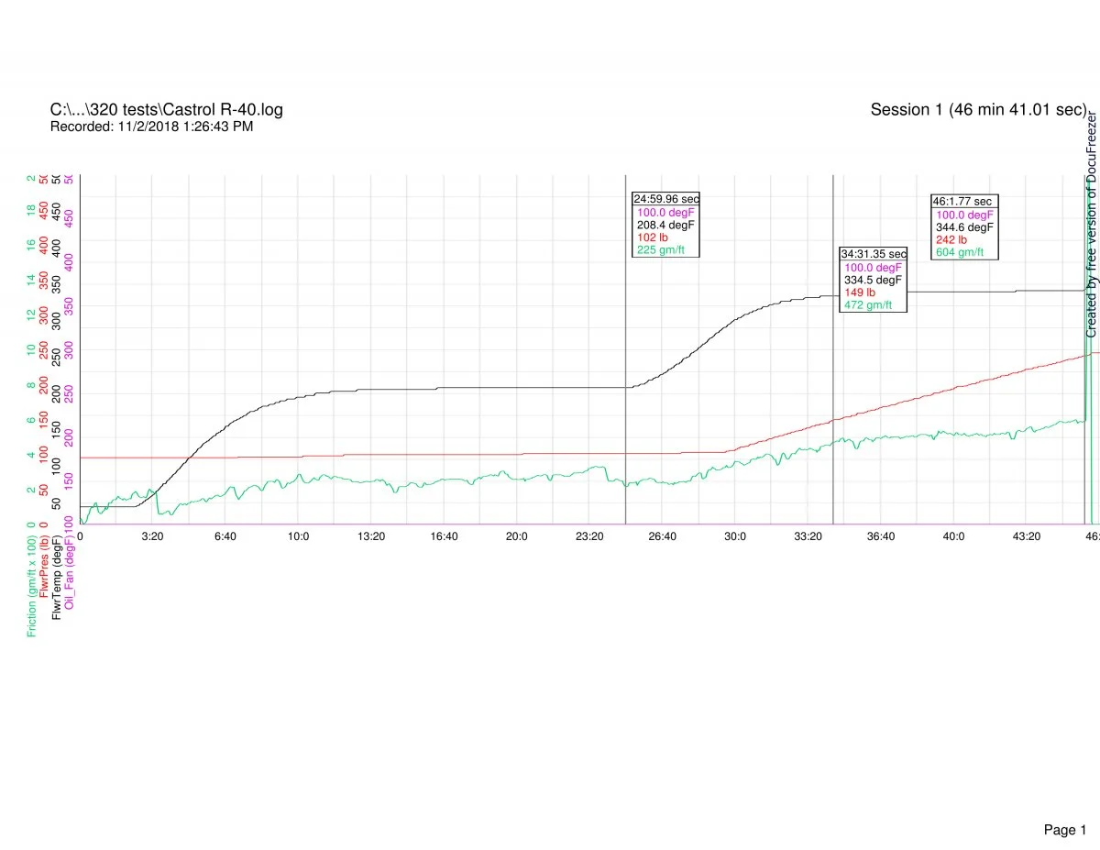
Task: Click the 46:1.77 sec cursor time header
Action: (x=962, y=201)
